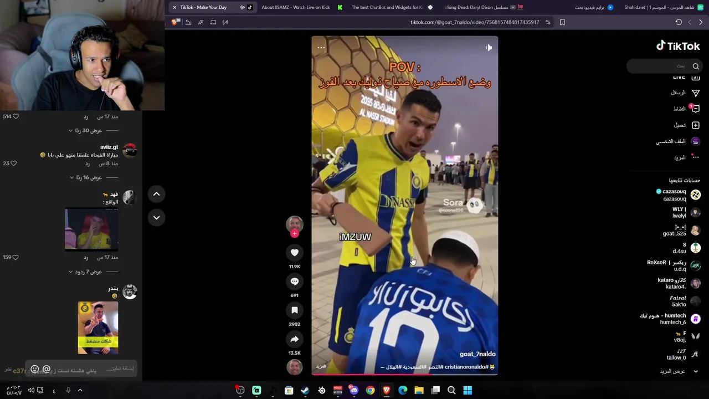Open فهد's comment image attachment
This screenshot has height=399, width=709.
[x=91, y=229]
